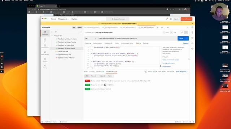Click the New button in Scratch Pad

[74, 28]
